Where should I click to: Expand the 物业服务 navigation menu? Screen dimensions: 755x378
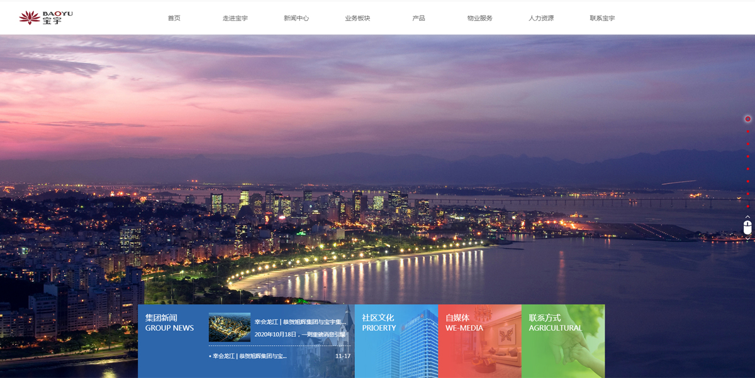tap(479, 18)
